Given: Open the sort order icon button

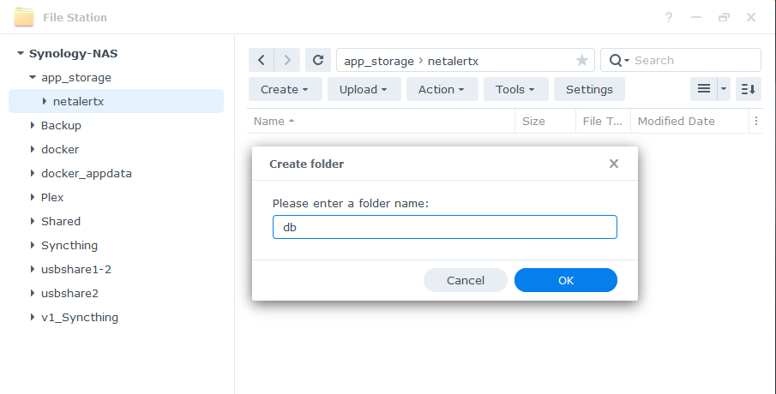Looking at the screenshot, I should pyautogui.click(x=748, y=89).
